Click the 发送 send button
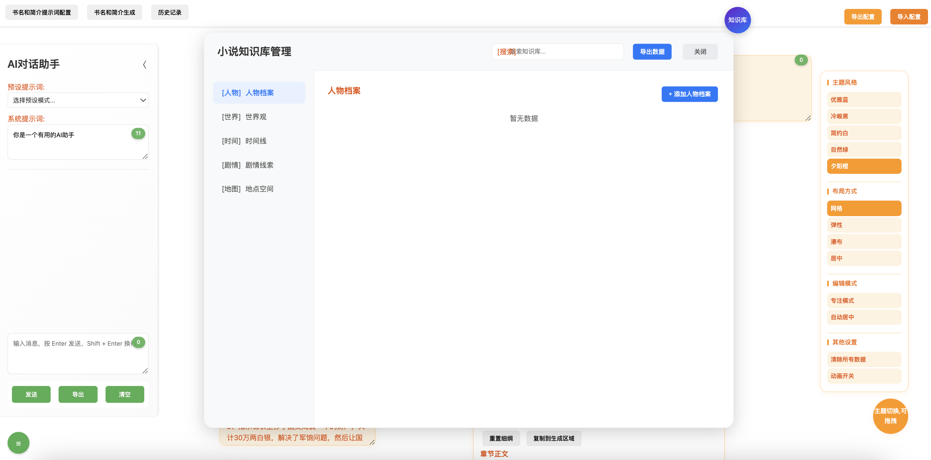The height and width of the screenshot is (460, 931). [31, 394]
